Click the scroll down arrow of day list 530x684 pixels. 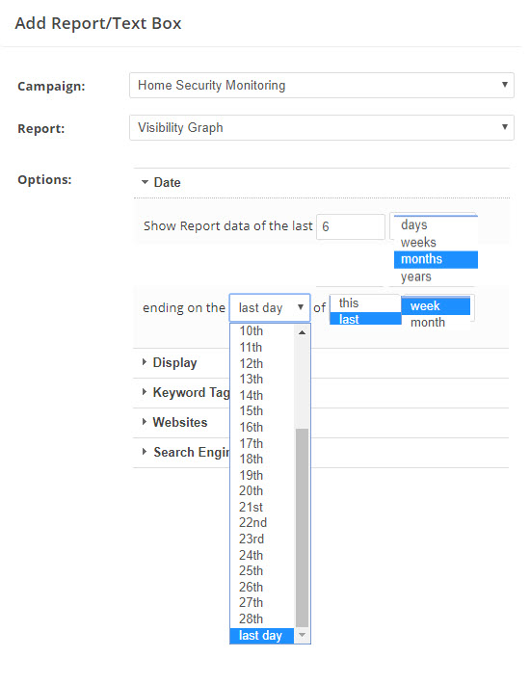302,635
